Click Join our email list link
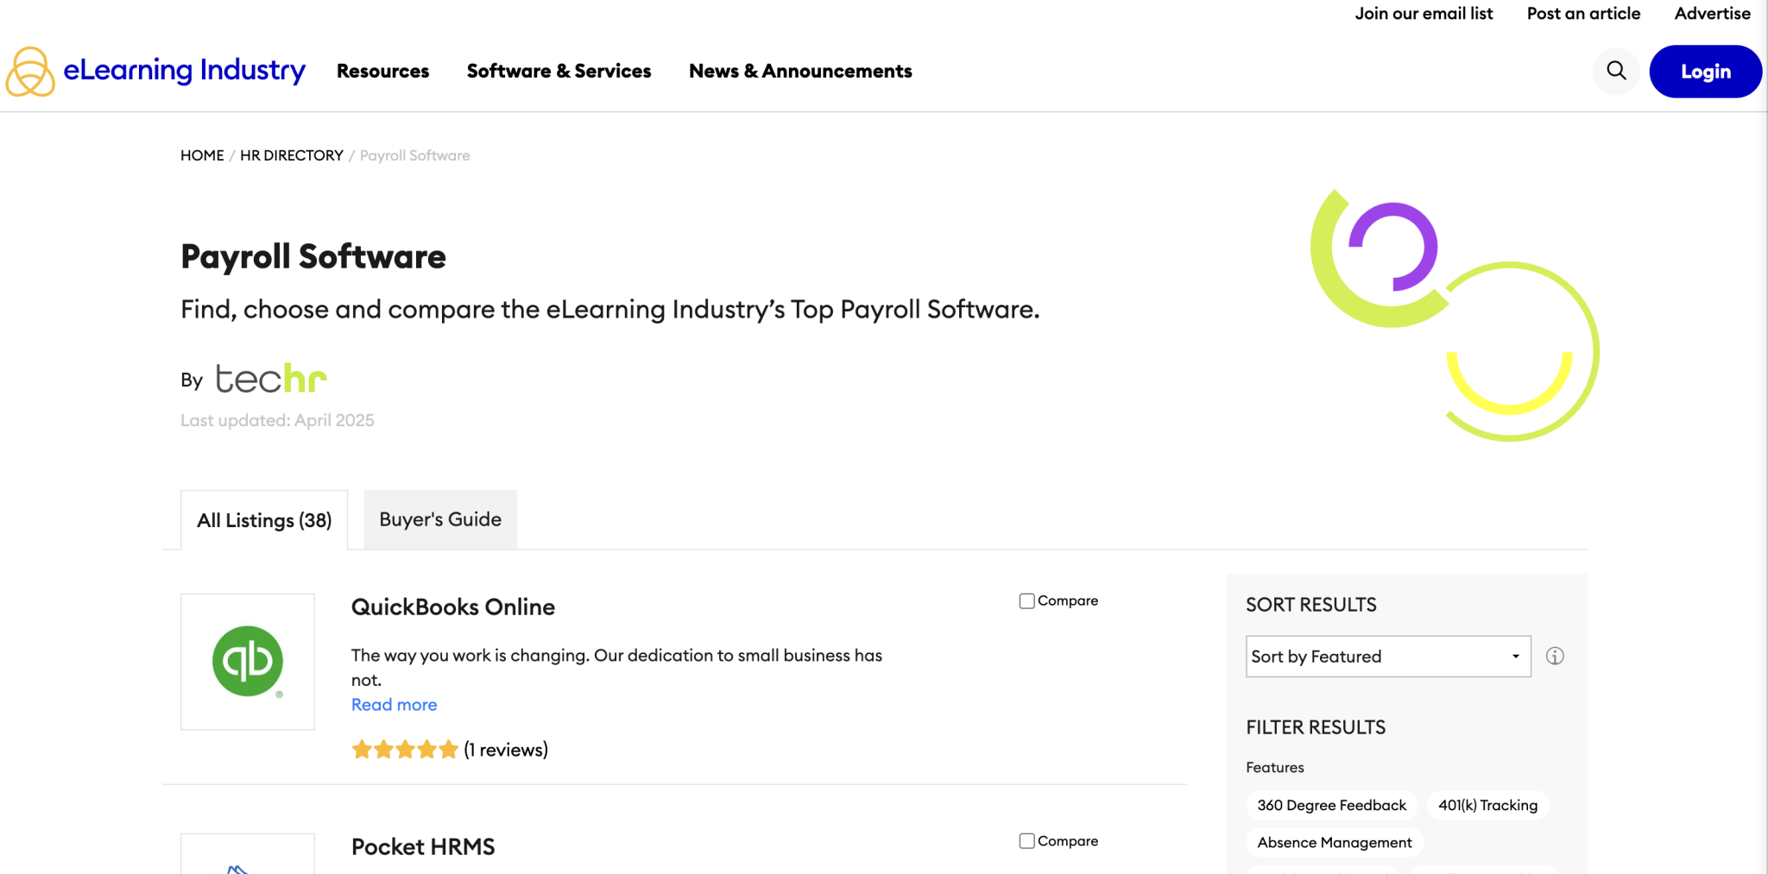The height and width of the screenshot is (874, 1768). tap(1424, 13)
